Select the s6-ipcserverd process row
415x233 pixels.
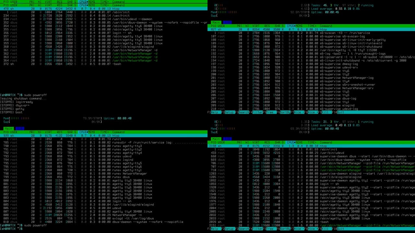[x=311, y=57]
